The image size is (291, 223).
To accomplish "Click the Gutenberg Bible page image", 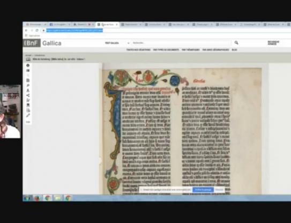I will 182,131.
